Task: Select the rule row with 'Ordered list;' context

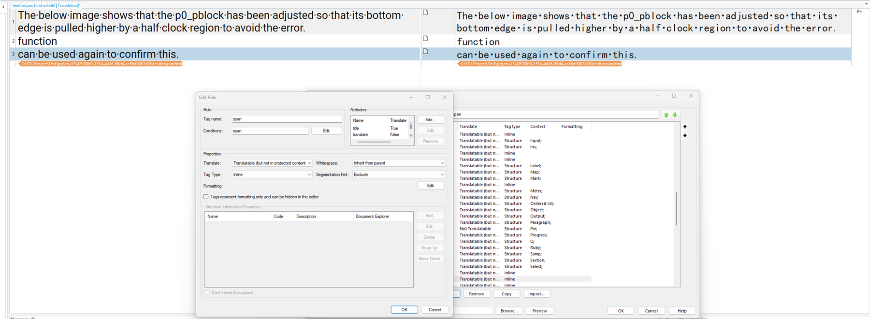Action: tap(524, 203)
